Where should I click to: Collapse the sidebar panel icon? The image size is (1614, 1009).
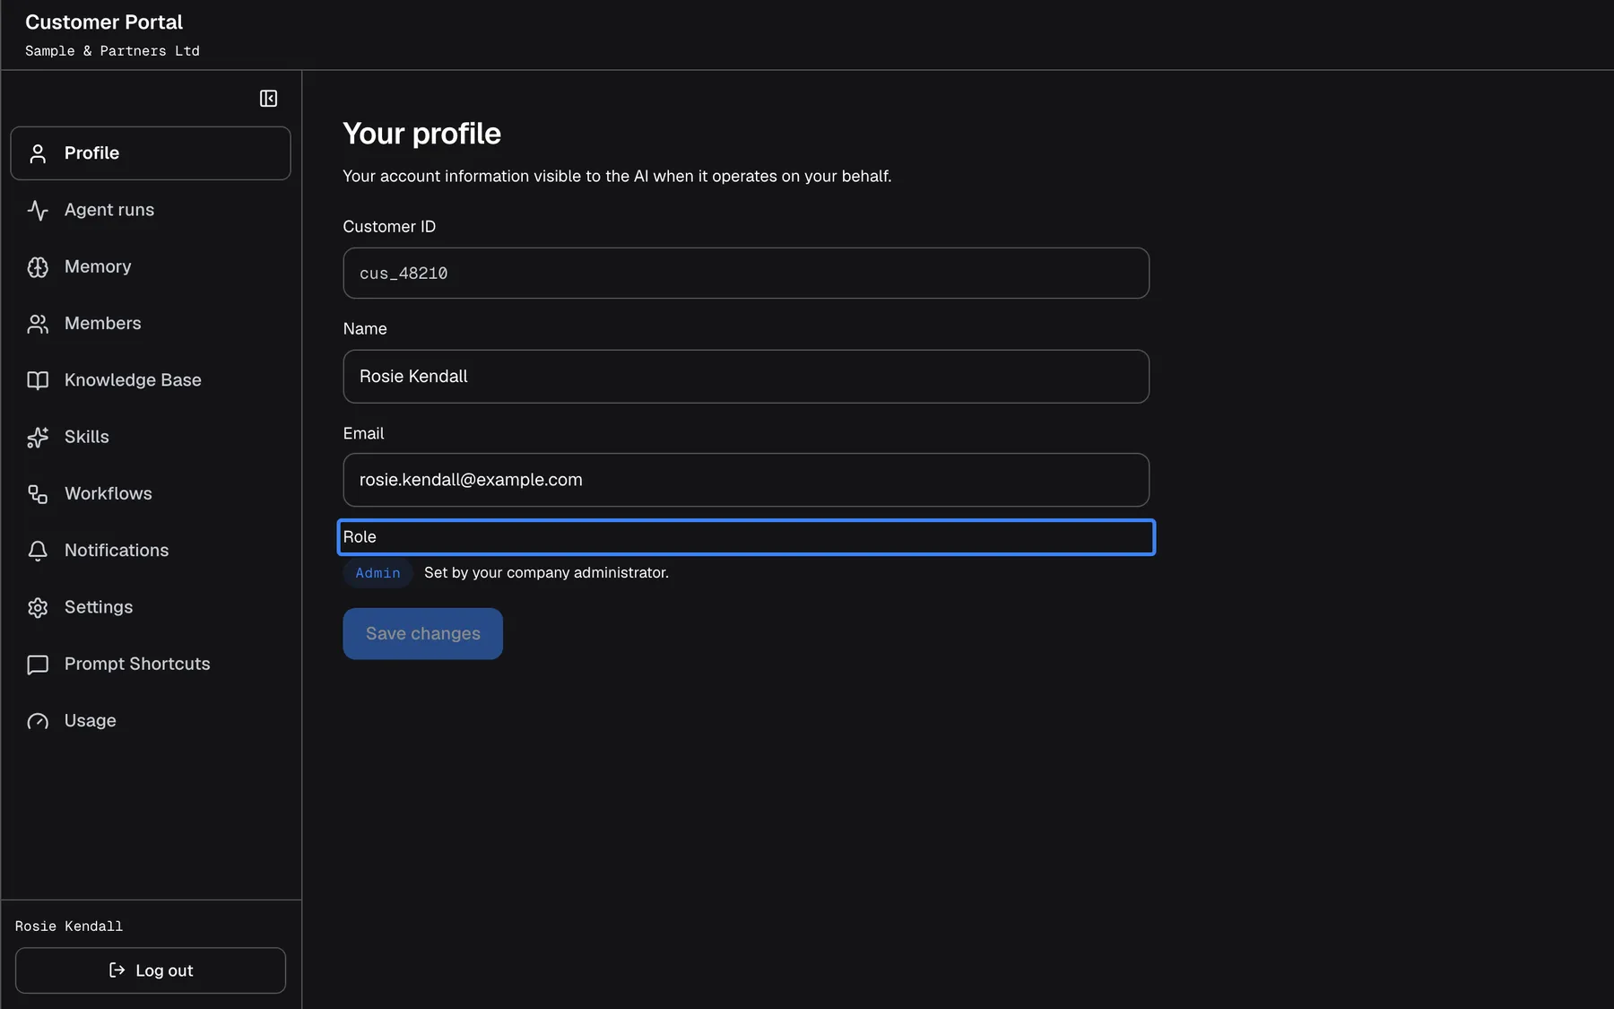pos(268,99)
